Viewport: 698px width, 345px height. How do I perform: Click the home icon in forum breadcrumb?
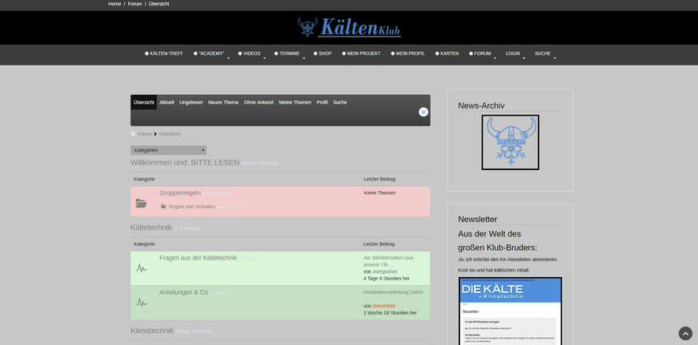point(134,134)
